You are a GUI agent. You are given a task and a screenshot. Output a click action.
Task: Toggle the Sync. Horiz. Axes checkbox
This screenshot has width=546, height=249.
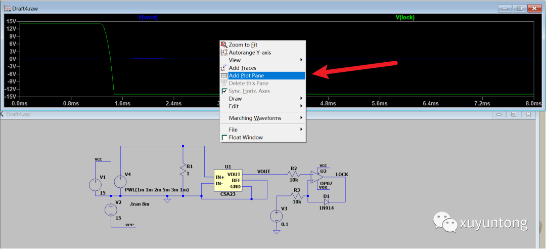(224, 91)
